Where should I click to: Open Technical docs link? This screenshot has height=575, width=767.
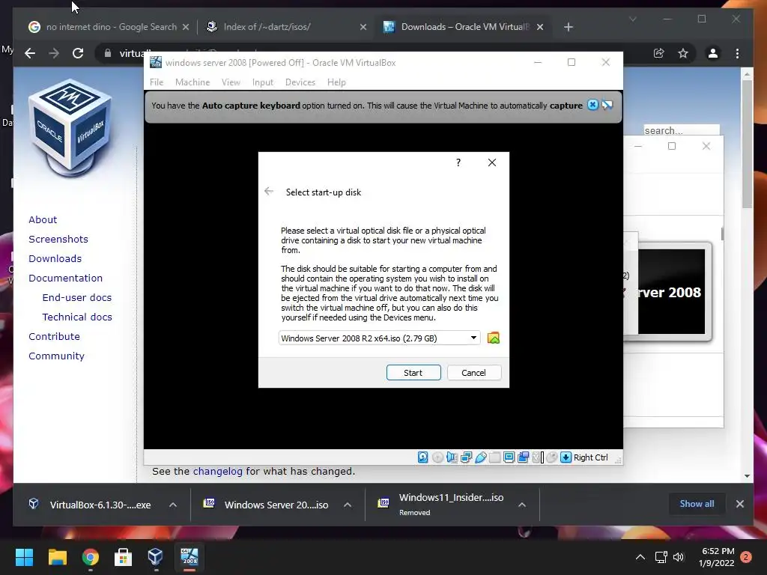[77, 317]
